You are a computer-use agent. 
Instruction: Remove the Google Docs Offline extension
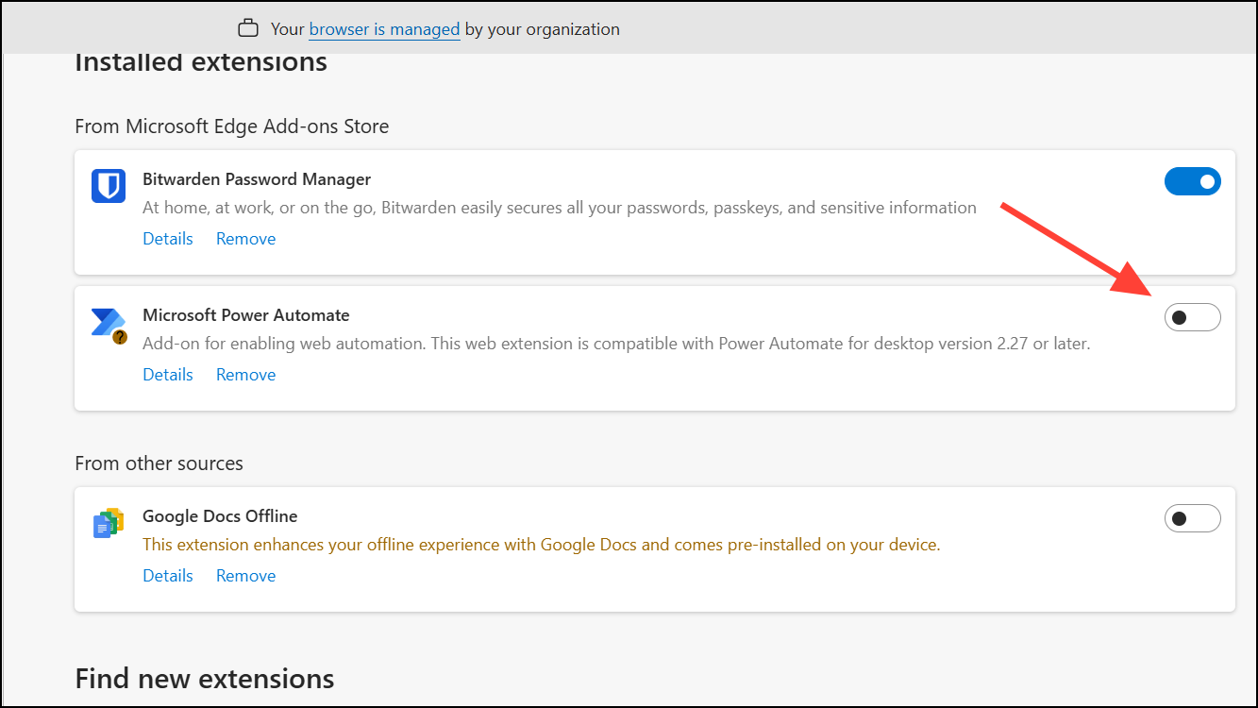[x=244, y=575]
